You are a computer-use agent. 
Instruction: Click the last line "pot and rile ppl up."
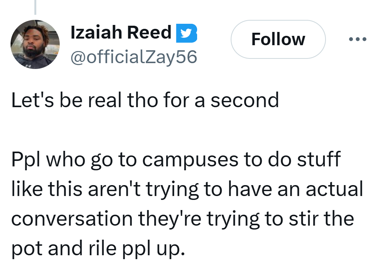pos(97,248)
